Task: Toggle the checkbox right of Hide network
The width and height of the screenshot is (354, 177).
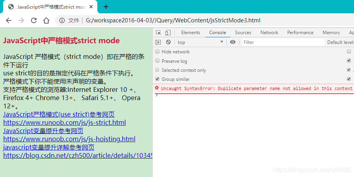Action: coord(349,51)
